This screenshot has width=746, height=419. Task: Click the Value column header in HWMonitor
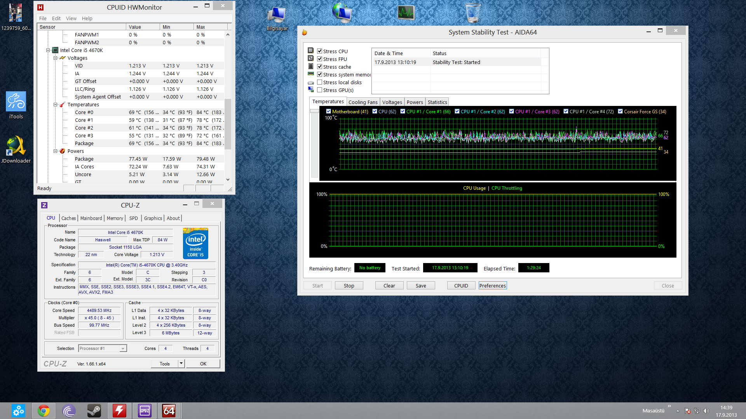[x=143, y=27]
